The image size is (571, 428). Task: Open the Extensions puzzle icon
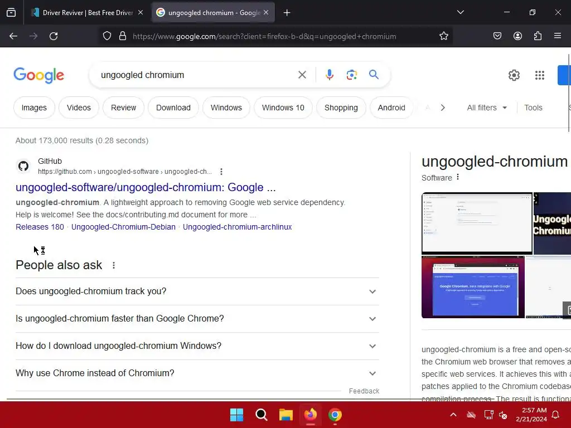[x=538, y=36]
